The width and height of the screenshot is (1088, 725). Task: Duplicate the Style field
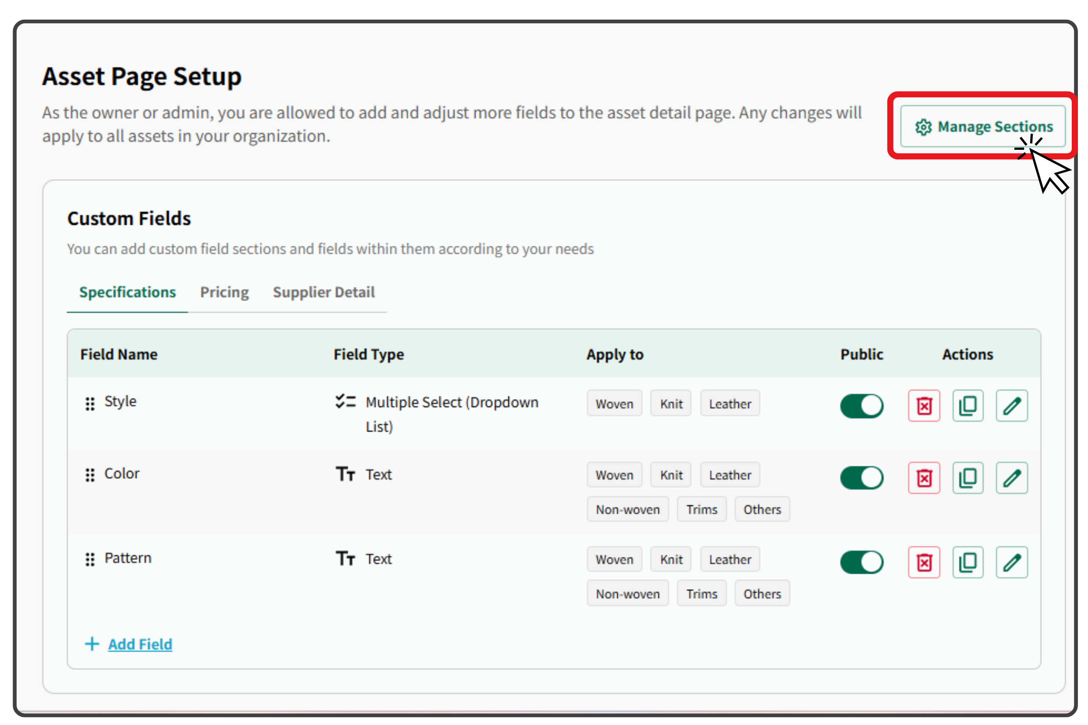[968, 406]
